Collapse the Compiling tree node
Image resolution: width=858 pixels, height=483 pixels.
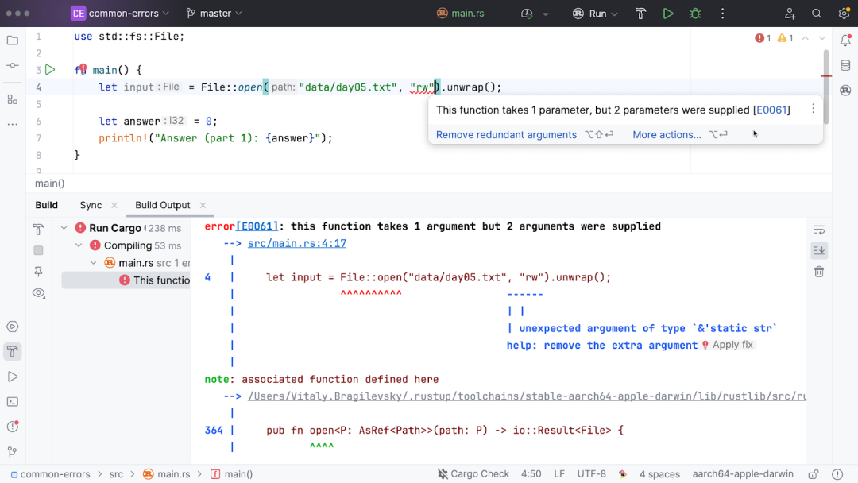(79, 245)
